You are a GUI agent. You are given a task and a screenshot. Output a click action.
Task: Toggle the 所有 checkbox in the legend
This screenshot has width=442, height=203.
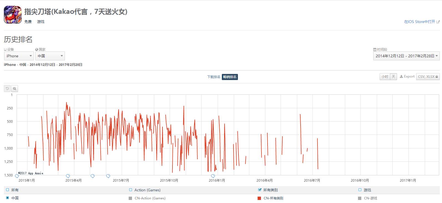pos(7,190)
